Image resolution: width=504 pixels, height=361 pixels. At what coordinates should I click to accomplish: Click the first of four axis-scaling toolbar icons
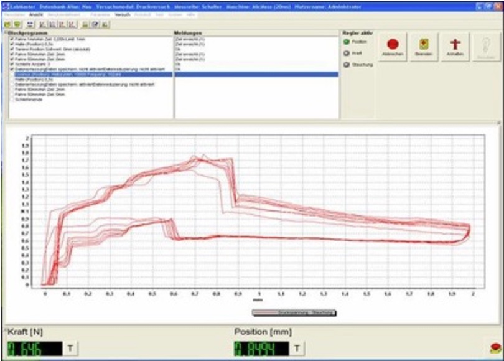[42, 24]
